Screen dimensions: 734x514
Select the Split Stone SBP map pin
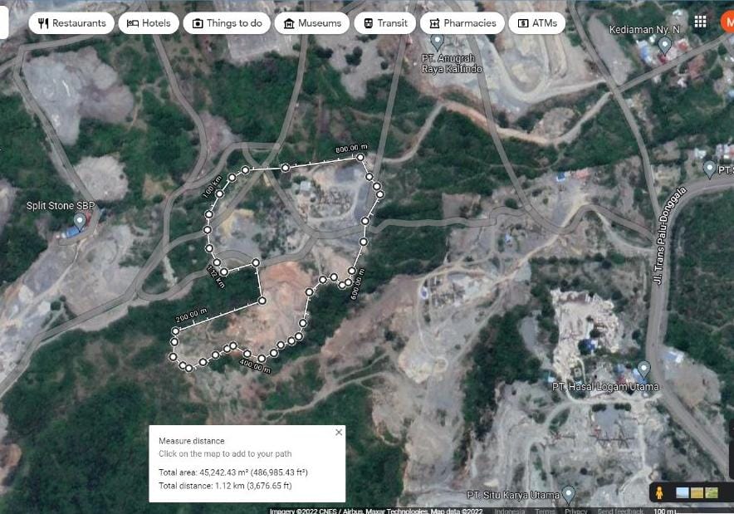[79, 221]
